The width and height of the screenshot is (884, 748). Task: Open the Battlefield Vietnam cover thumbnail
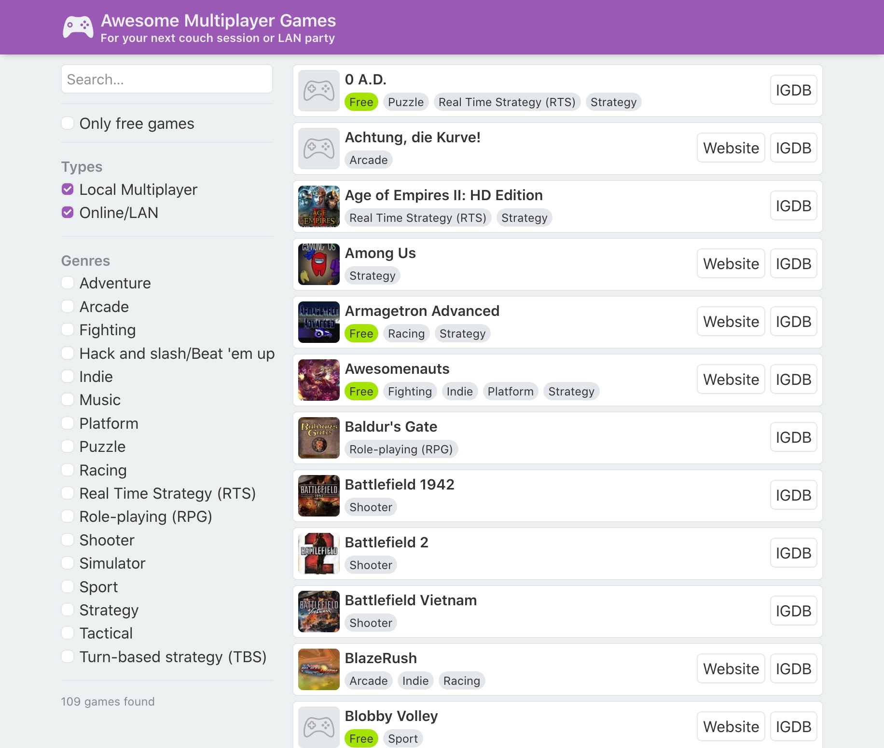319,612
